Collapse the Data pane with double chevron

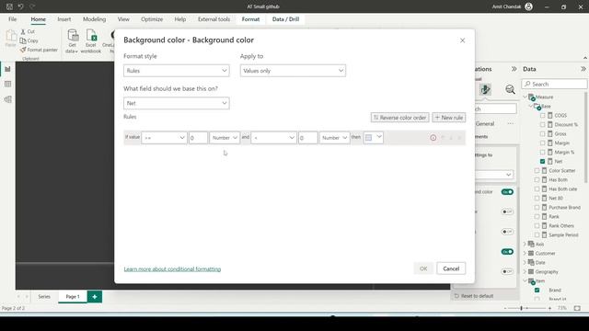(583, 69)
